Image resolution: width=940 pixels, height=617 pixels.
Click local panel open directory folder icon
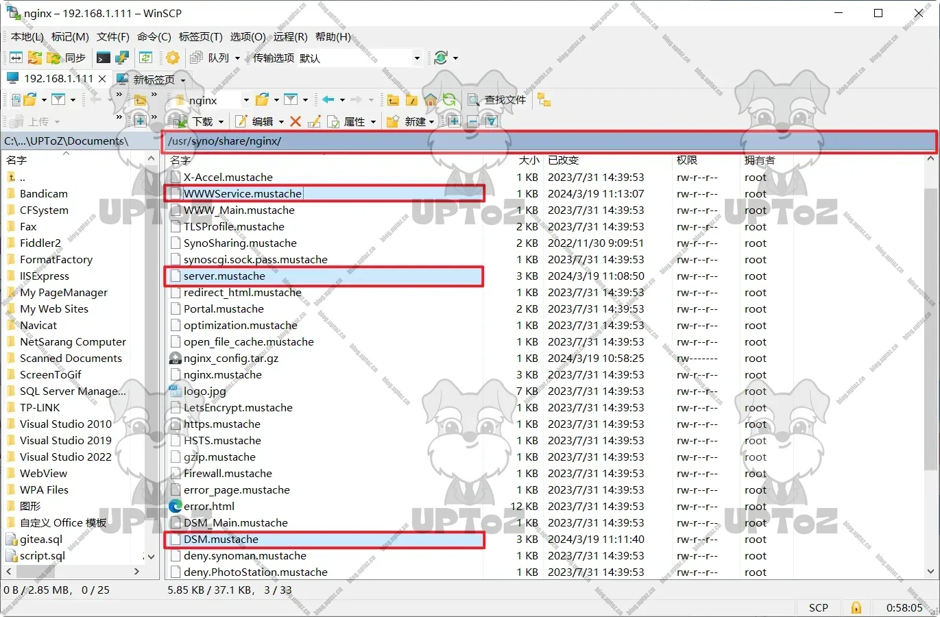click(29, 100)
